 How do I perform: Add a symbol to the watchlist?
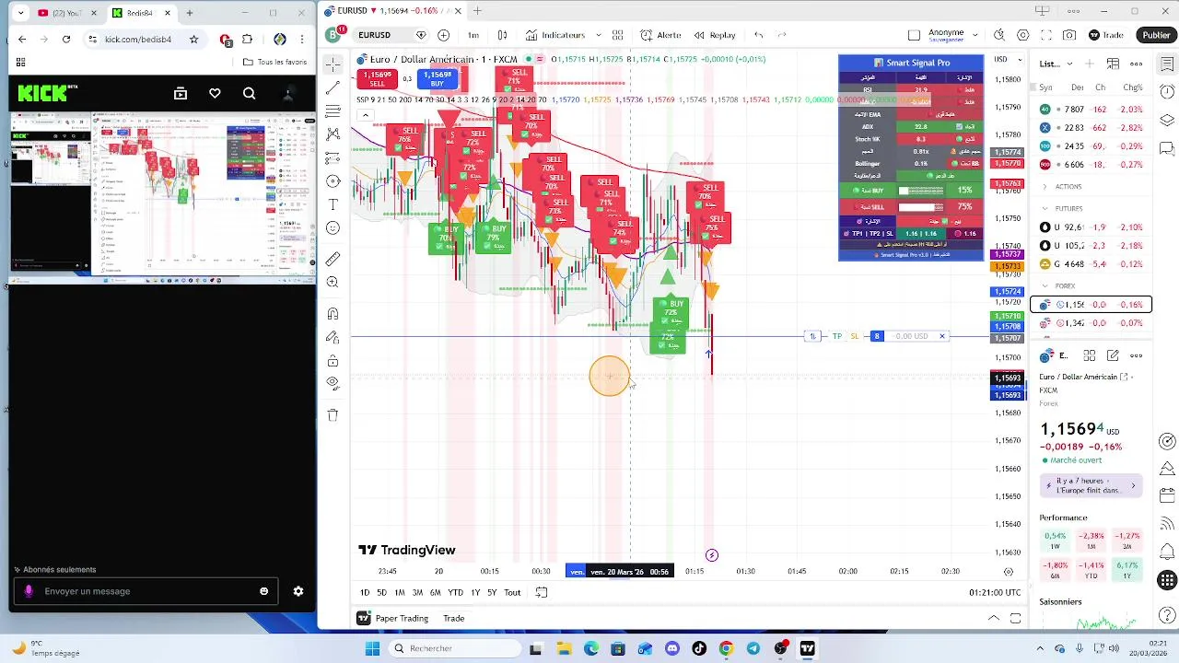pyautogui.click(x=1090, y=64)
